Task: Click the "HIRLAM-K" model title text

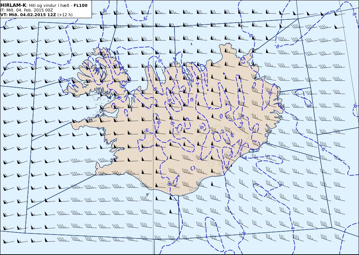Action: coord(13,5)
